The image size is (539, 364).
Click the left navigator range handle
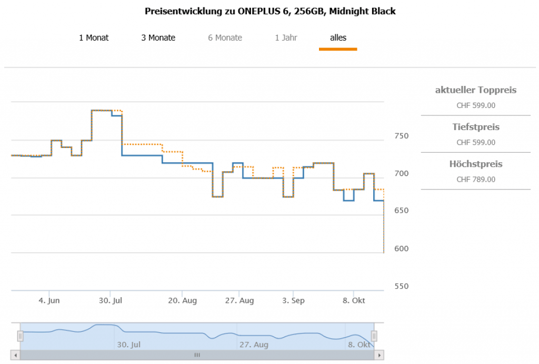[21, 336]
